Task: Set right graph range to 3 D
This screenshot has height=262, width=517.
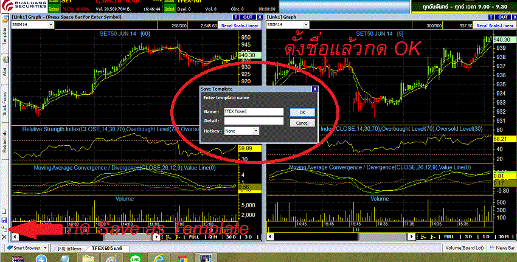Action: point(468,236)
